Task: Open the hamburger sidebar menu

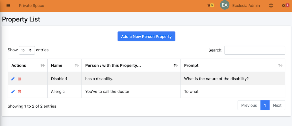Action: 8,6
